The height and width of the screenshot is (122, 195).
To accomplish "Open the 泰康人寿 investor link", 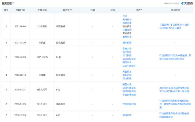I will pyautogui.click(x=127, y=49).
